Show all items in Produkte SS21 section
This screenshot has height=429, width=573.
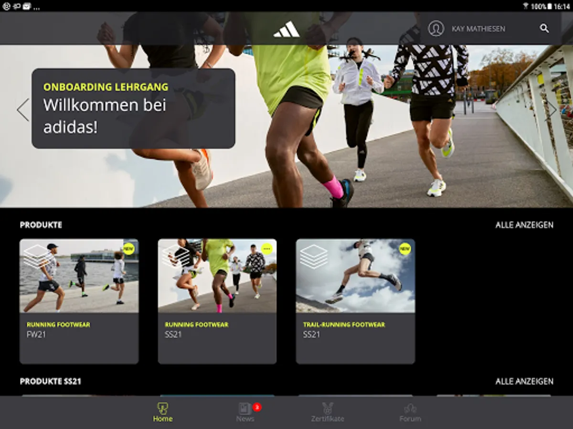[x=524, y=381]
